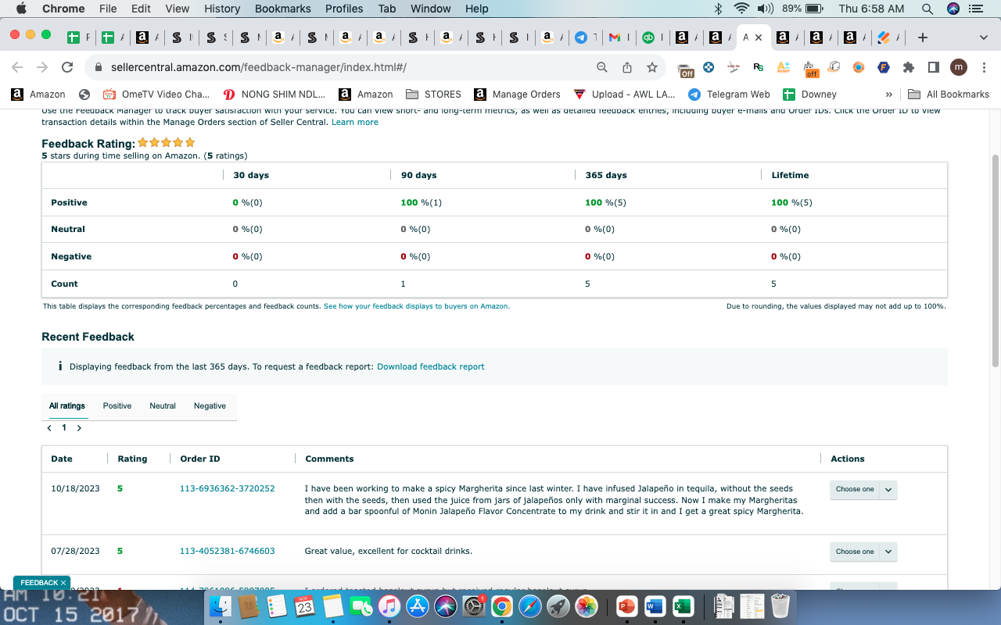Open order 113-4052381-6746603
The height and width of the screenshot is (625, 1001).
pyautogui.click(x=228, y=551)
